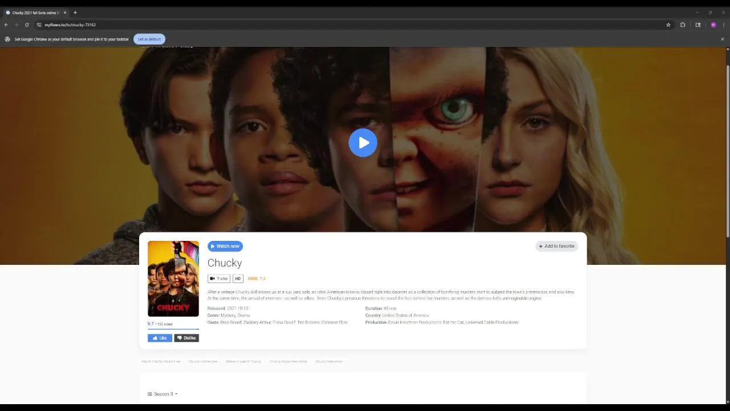Click the 9.7 rating score
The height and width of the screenshot is (411, 730).
[151, 324]
